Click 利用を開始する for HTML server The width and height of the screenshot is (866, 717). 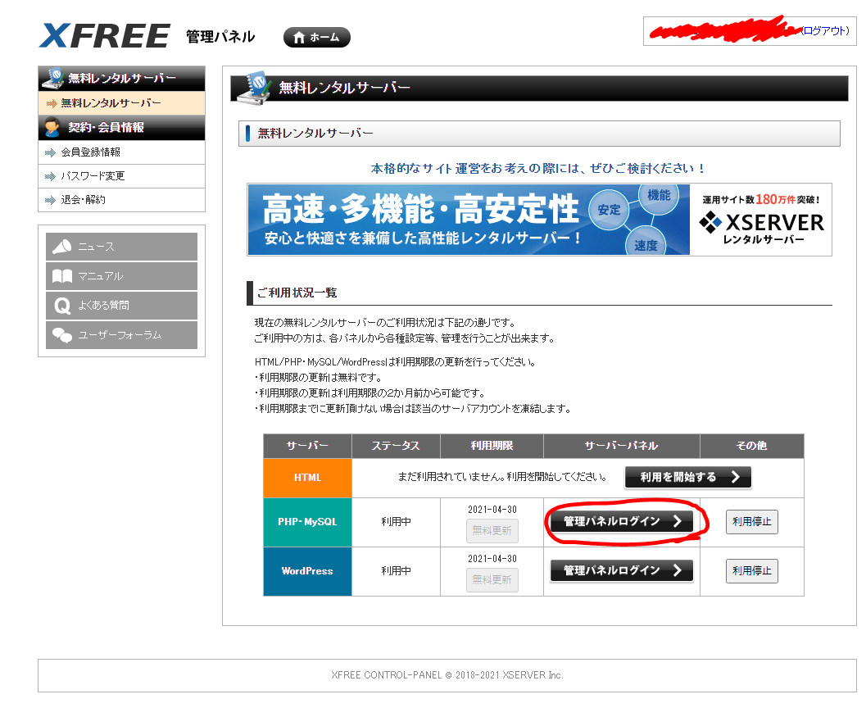pos(687,477)
